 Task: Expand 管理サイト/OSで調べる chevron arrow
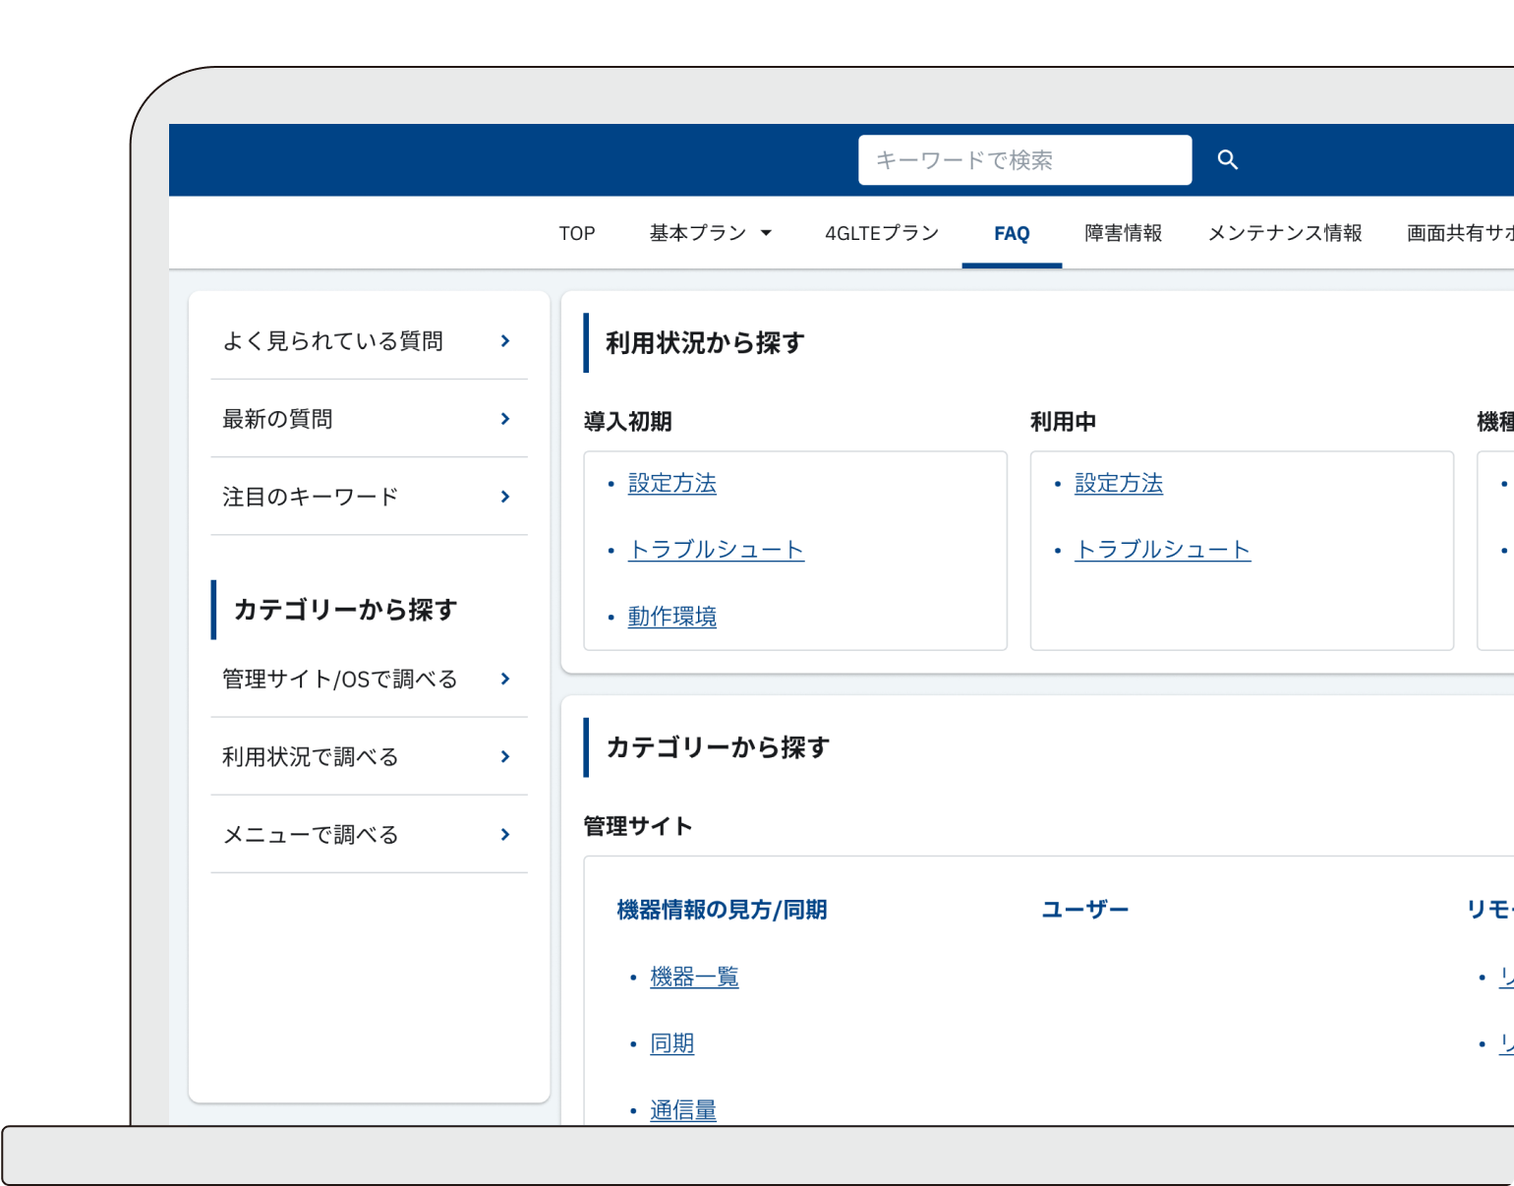[505, 679]
